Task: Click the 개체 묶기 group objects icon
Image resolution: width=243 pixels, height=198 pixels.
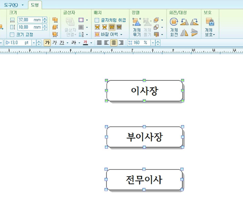Action: click(137, 22)
